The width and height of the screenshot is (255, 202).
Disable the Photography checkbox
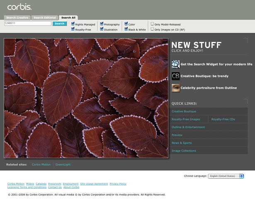click(x=102, y=24)
